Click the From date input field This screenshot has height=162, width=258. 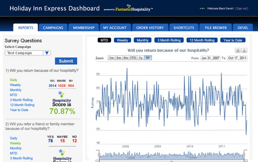(210, 58)
